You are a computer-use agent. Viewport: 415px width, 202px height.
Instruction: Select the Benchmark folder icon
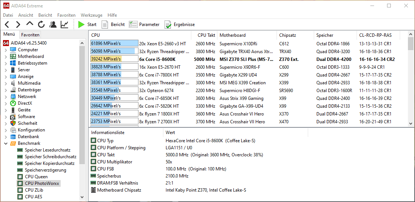pyautogui.click(x=13, y=143)
